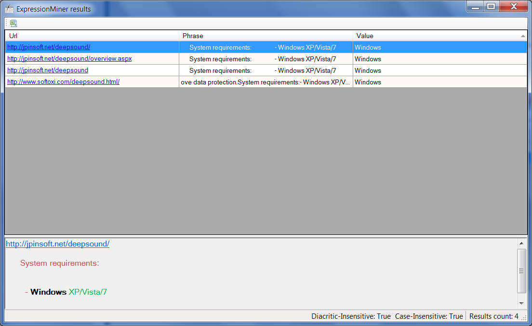
Task: Open link http://www.softoxi.com/deepsound.html/
Action: coord(63,82)
